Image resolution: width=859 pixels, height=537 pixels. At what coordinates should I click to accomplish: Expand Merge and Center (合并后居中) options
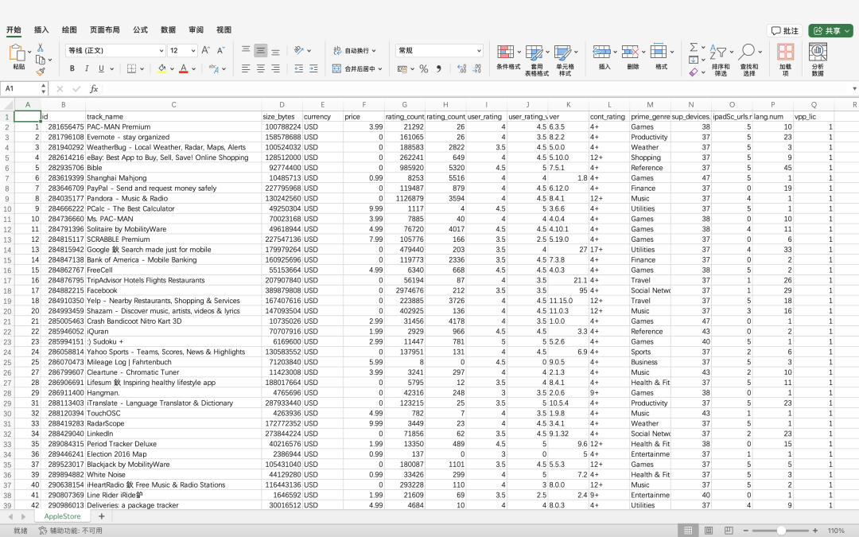(x=380, y=69)
